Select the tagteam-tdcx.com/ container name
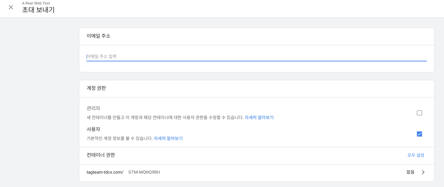The width and height of the screenshot is (444, 187). click(x=105, y=172)
